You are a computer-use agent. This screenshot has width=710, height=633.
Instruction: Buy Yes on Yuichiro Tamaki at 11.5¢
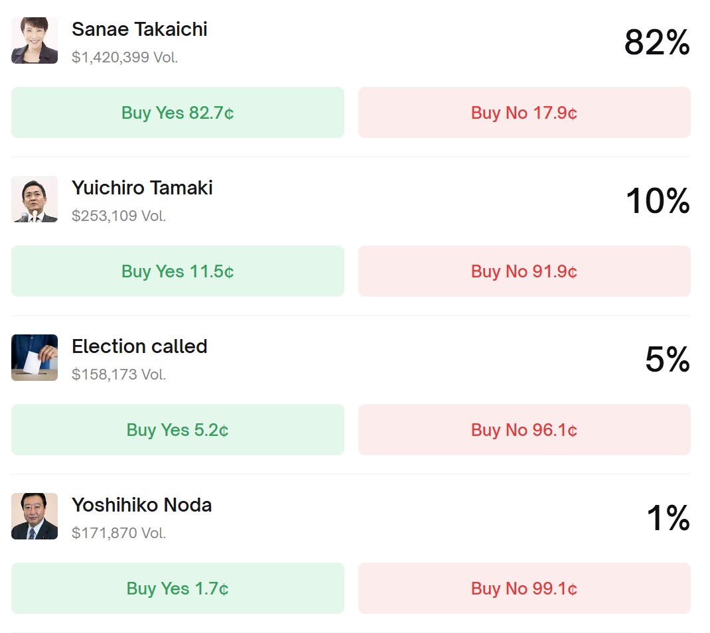[178, 271]
